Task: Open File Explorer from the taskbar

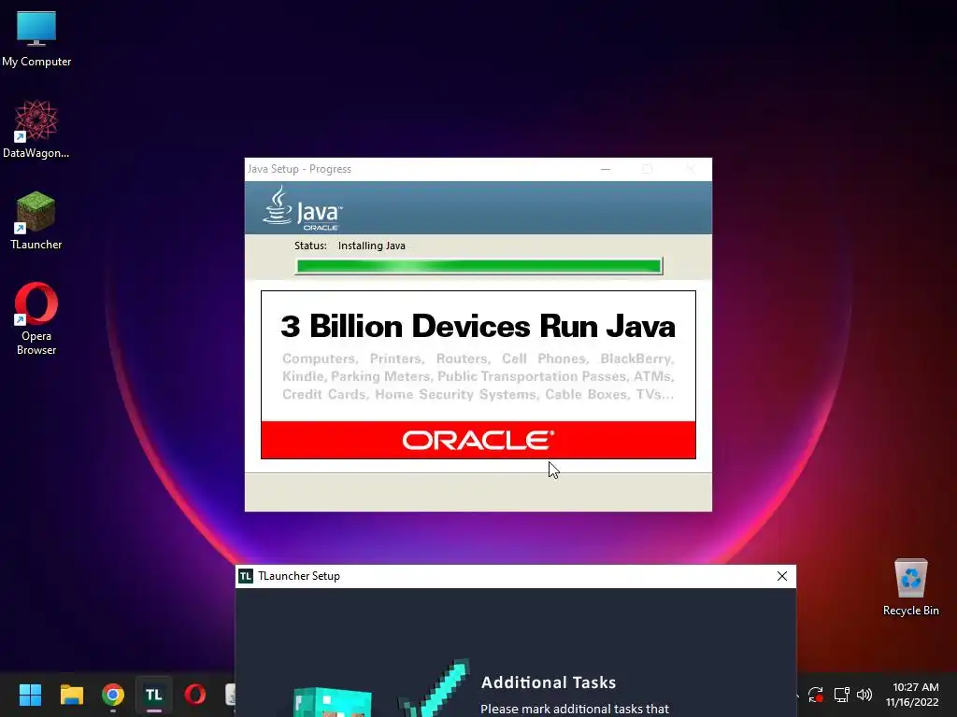Action: pyautogui.click(x=71, y=695)
